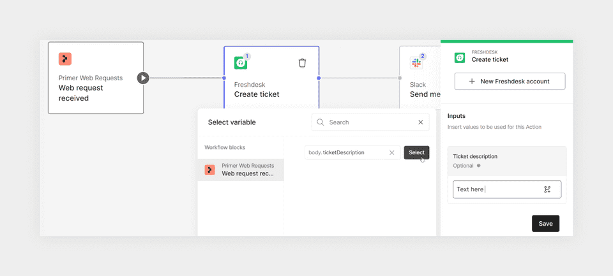Image resolution: width=613 pixels, height=276 pixels.
Task: Click the play trigger icon on the Web request block
Action: click(143, 78)
